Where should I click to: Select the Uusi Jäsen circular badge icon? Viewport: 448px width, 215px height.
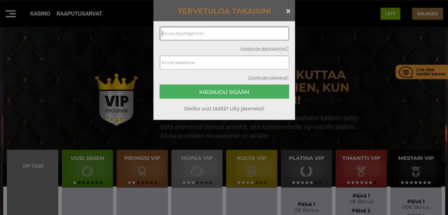click(x=87, y=172)
